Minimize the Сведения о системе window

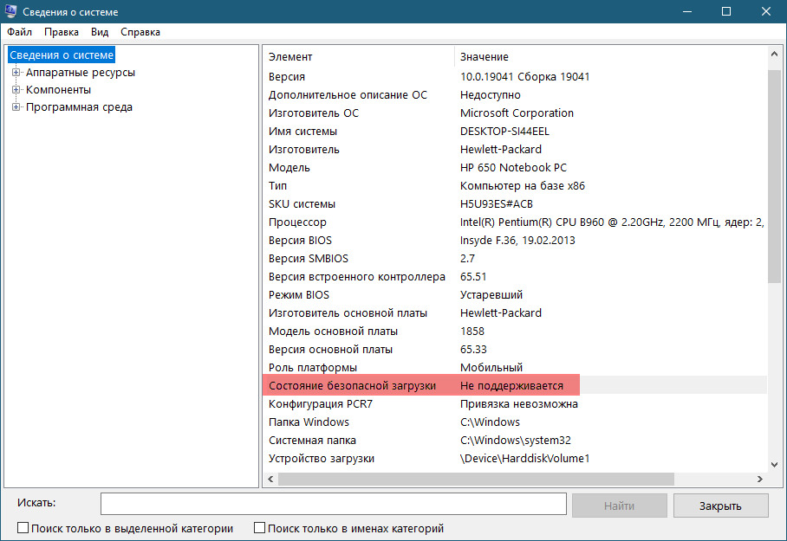click(x=687, y=11)
